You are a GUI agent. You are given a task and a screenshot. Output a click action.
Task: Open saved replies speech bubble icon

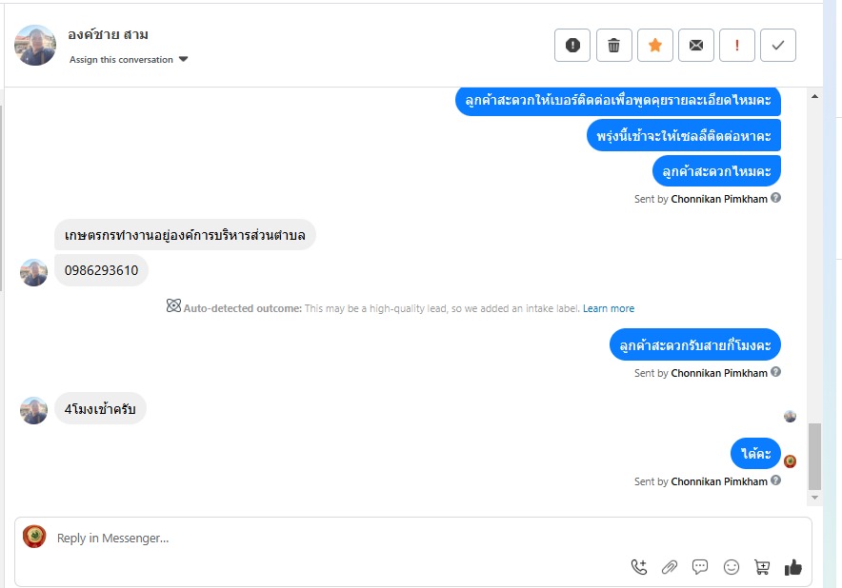(x=700, y=567)
